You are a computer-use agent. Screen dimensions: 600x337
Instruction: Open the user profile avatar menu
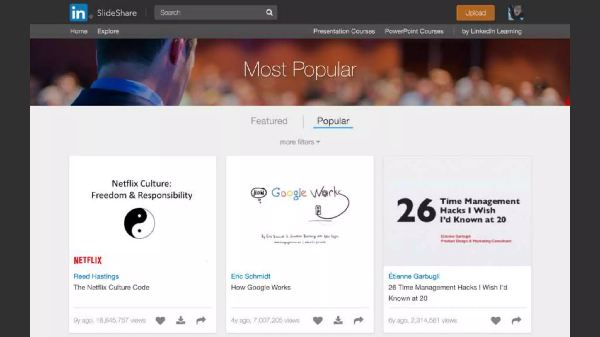click(515, 13)
